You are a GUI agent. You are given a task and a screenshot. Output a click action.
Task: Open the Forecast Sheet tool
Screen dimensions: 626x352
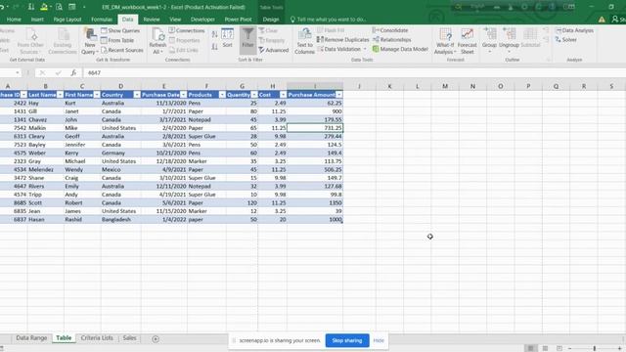[x=467, y=41]
